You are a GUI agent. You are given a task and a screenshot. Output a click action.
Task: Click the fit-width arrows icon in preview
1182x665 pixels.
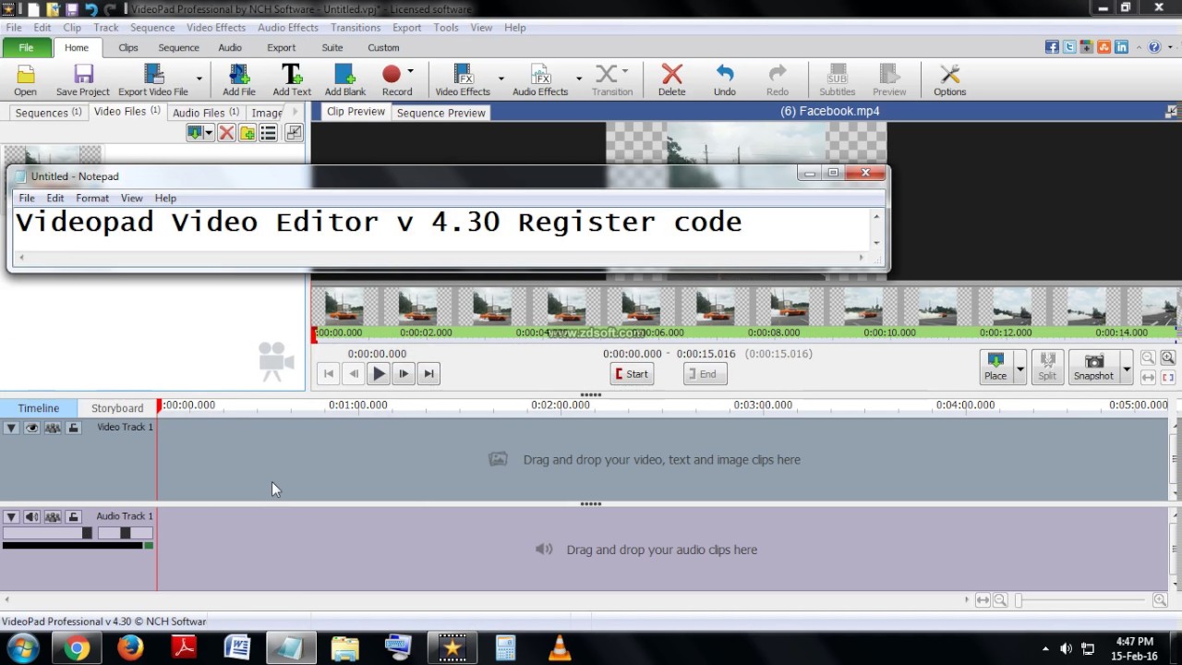[1148, 377]
